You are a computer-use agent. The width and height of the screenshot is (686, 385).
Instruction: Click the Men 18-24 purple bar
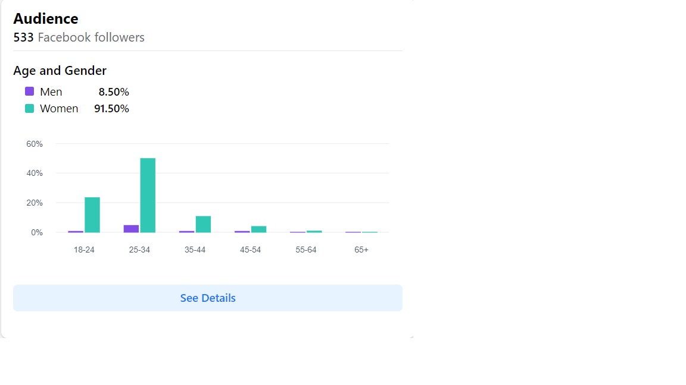point(76,231)
